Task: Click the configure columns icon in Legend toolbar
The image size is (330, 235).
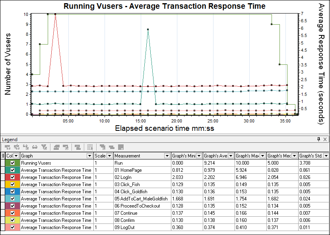Action: [x=90, y=147]
